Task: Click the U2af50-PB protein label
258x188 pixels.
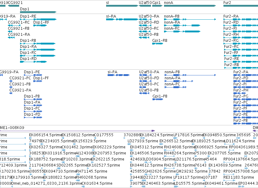Action: pos(149,90)
